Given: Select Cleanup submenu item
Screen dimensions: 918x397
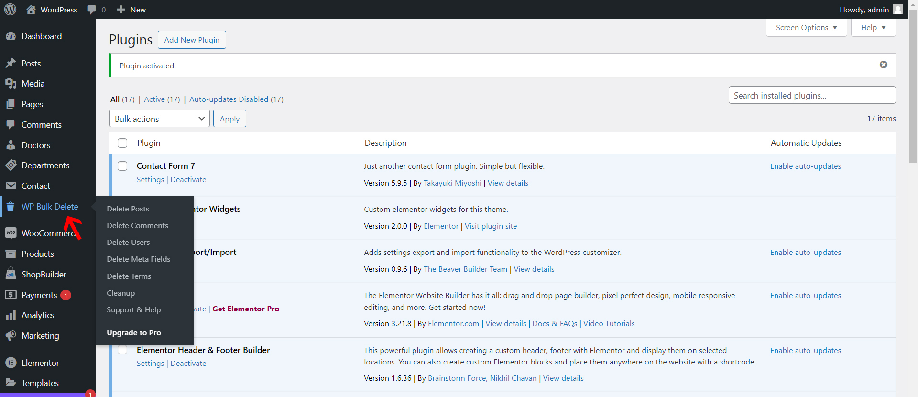Looking at the screenshot, I should click(121, 293).
